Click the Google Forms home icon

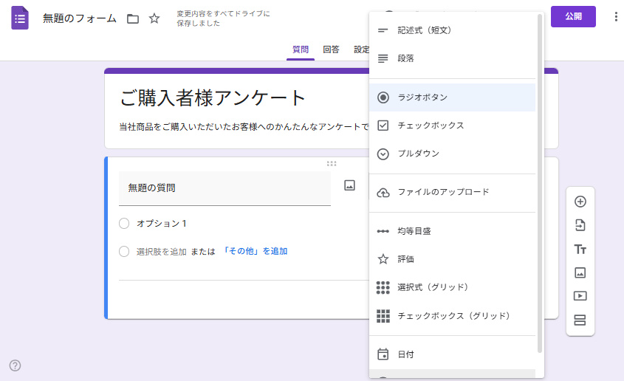coord(20,18)
